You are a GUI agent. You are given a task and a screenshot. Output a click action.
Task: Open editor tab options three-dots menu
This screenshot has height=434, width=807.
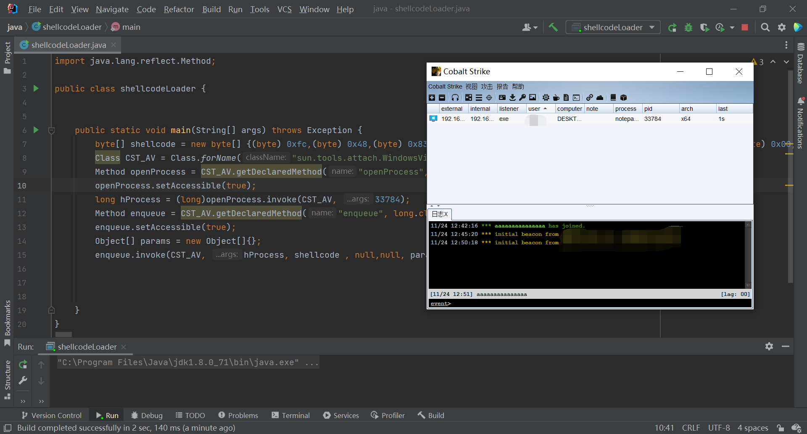(786, 45)
